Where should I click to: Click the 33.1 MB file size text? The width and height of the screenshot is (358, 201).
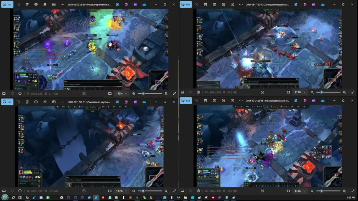(x=53, y=191)
